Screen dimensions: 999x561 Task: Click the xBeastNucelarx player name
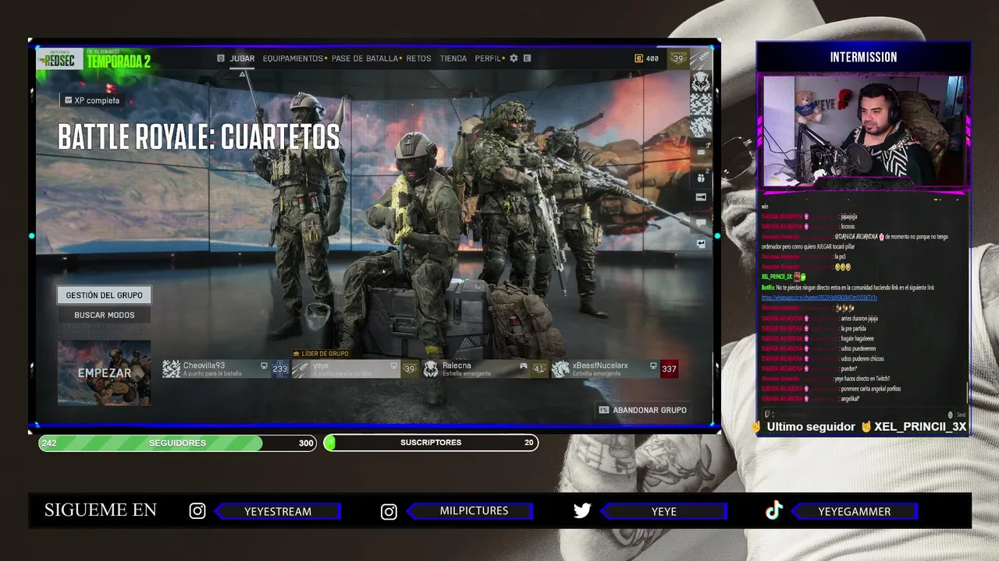pos(600,365)
